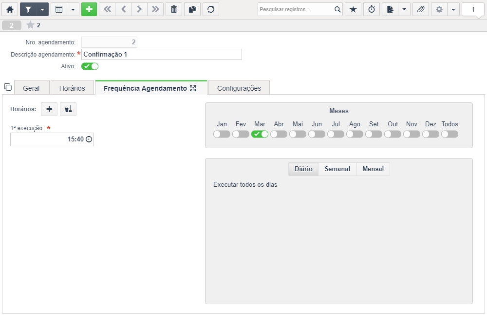Viewport: 487px width, 315px height.
Task: Choose the Mensal frequency option
Action: (373, 169)
